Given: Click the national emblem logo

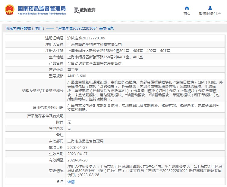Looking at the screenshot, I should (10, 10).
